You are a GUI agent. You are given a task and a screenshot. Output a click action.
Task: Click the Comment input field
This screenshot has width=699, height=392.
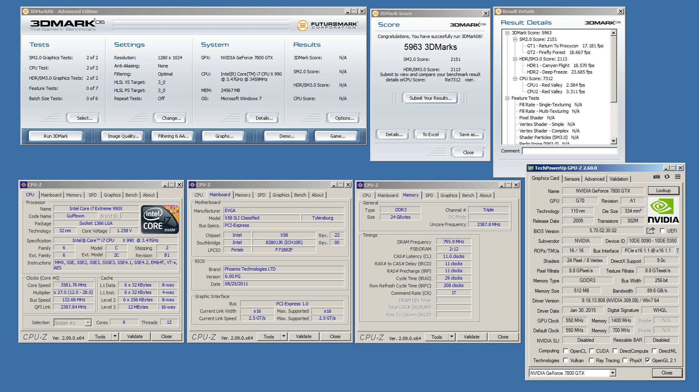[569, 151]
